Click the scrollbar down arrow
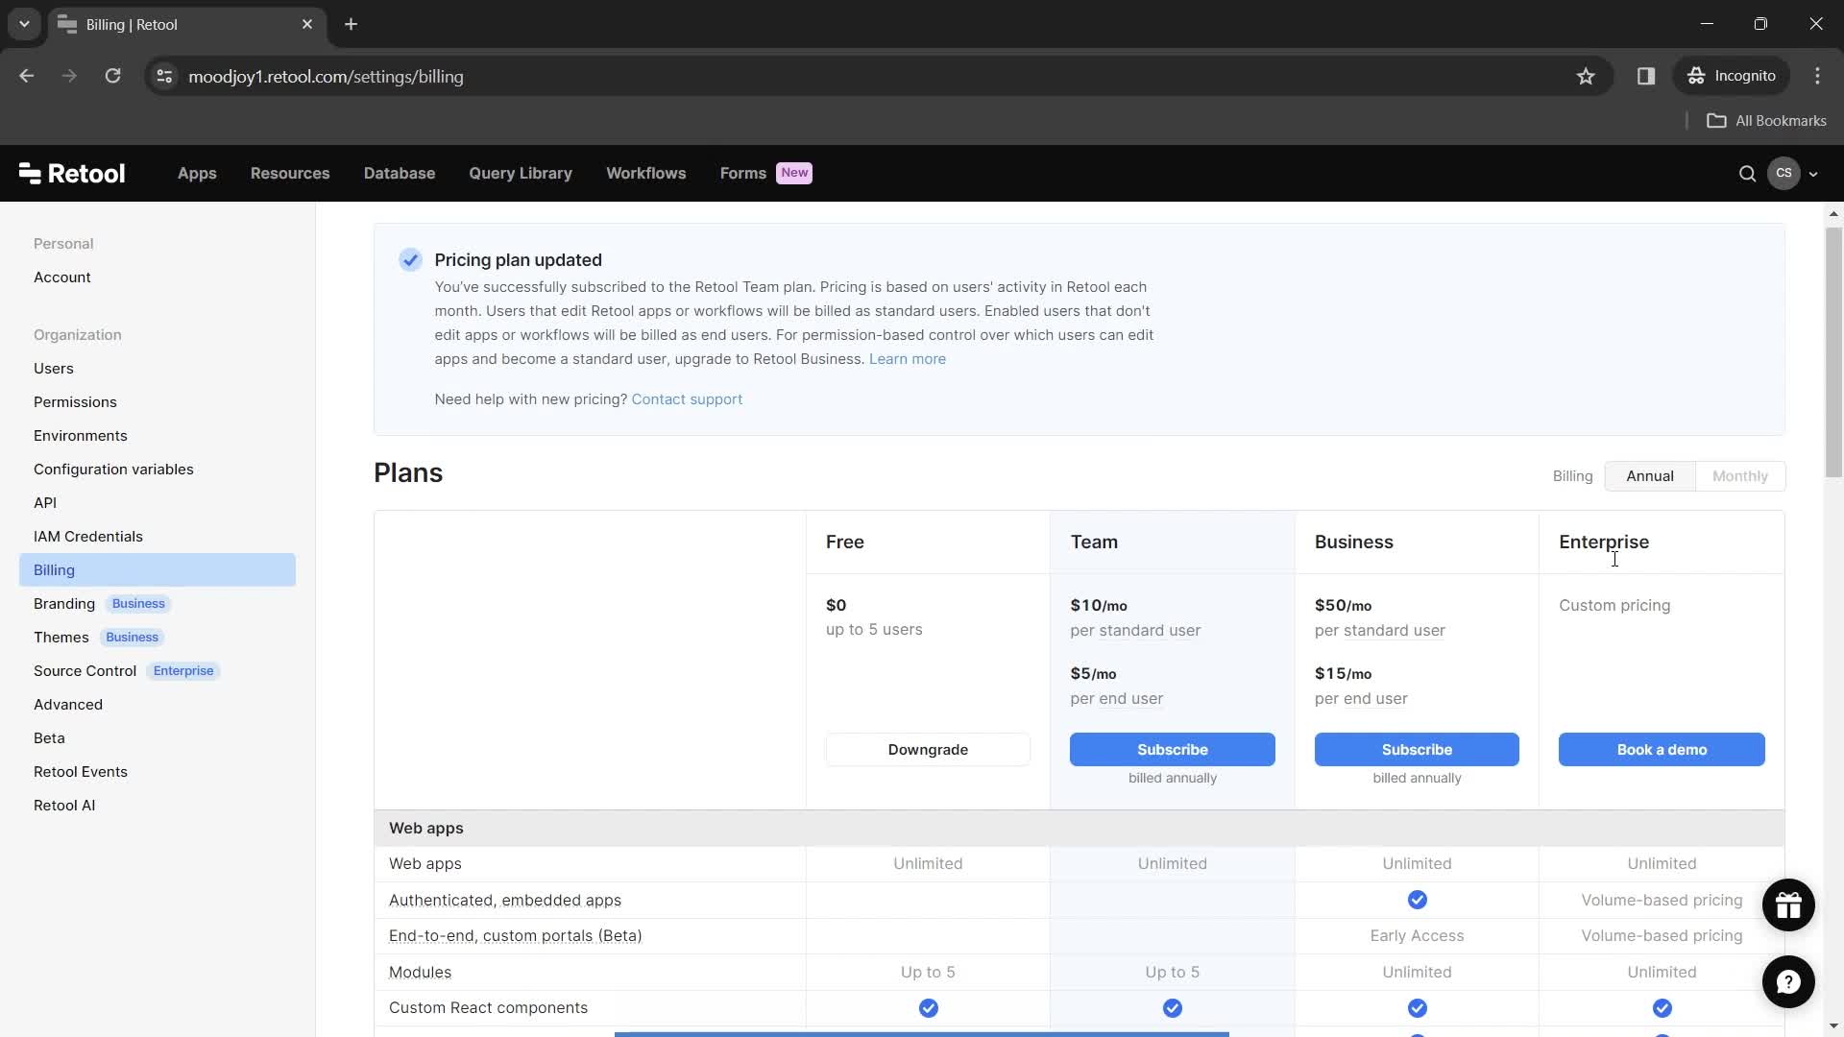Image resolution: width=1844 pixels, height=1037 pixels. coord(1833,1025)
